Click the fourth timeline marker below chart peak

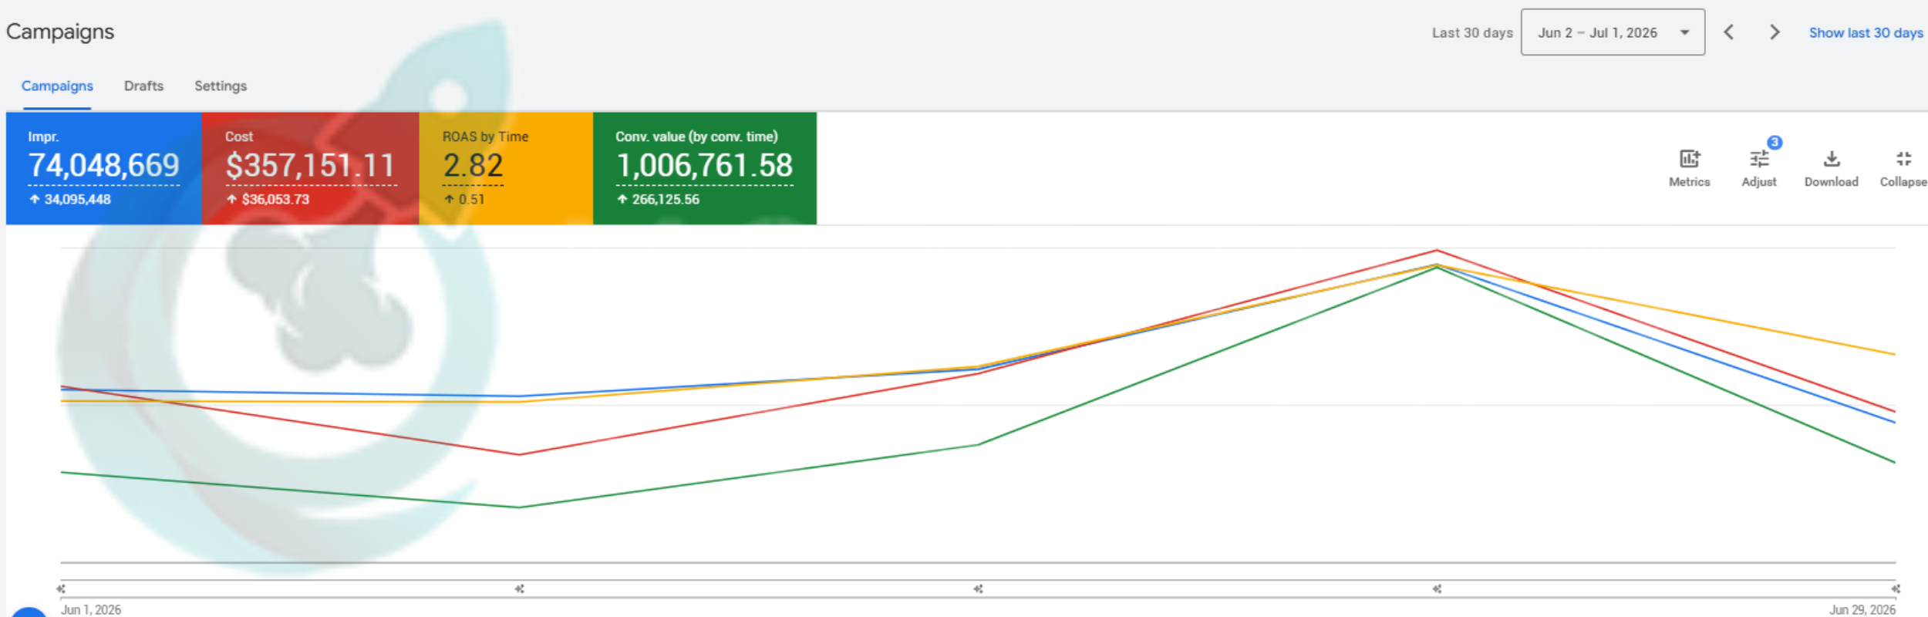click(1437, 588)
